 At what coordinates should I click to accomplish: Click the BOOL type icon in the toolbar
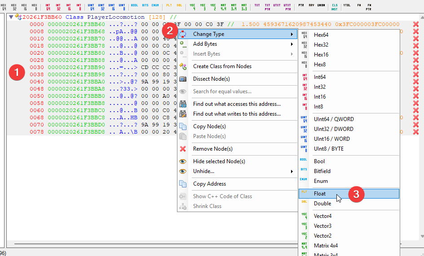pyautogui.click(x=134, y=5)
